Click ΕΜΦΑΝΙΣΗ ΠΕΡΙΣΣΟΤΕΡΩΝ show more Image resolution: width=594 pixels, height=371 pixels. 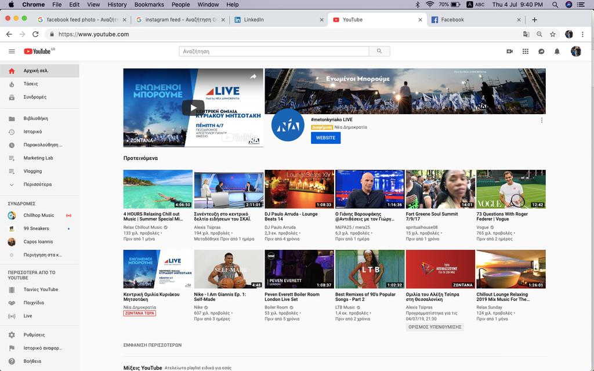[x=153, y=345]
